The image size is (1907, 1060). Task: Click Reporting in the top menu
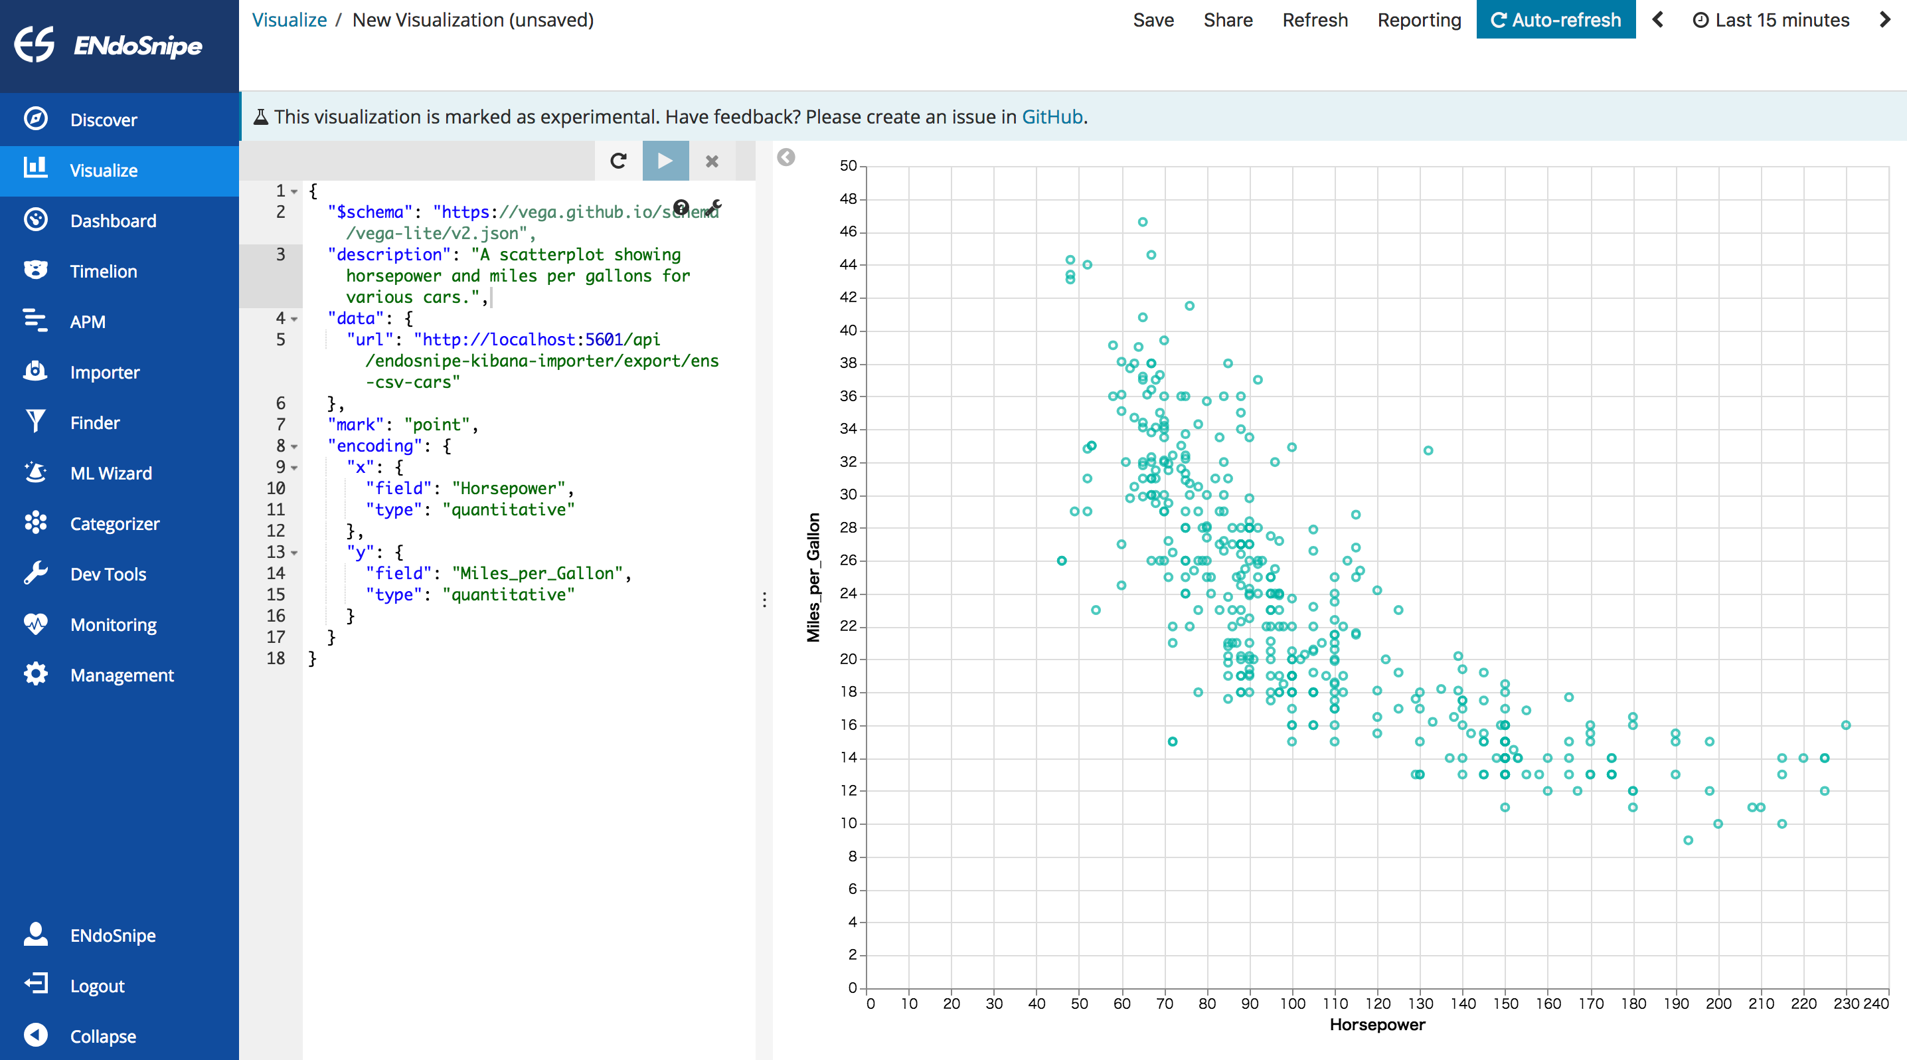(x=1419, y=20)
